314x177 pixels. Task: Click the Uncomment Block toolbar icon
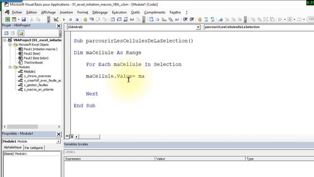tap(212, 20)
